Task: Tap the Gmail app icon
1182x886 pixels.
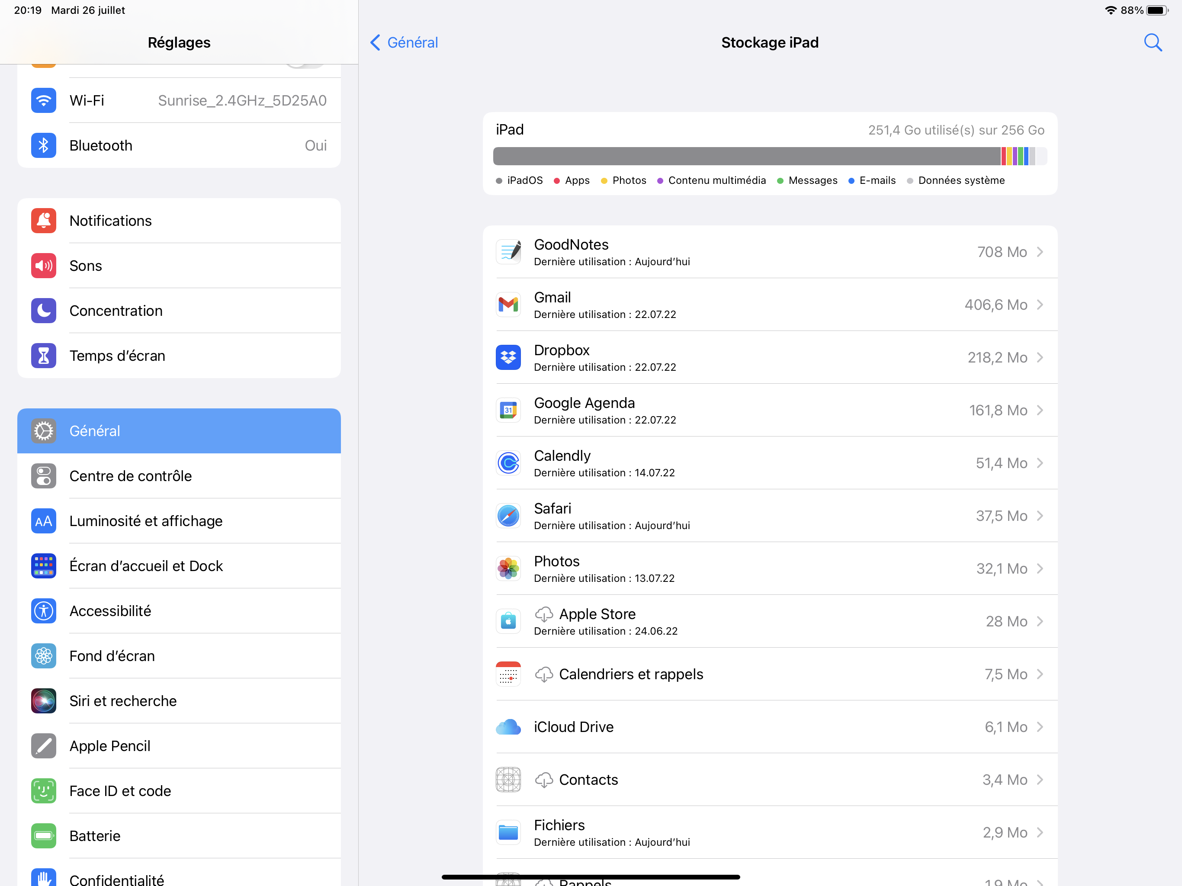Action: pos(508,305)
